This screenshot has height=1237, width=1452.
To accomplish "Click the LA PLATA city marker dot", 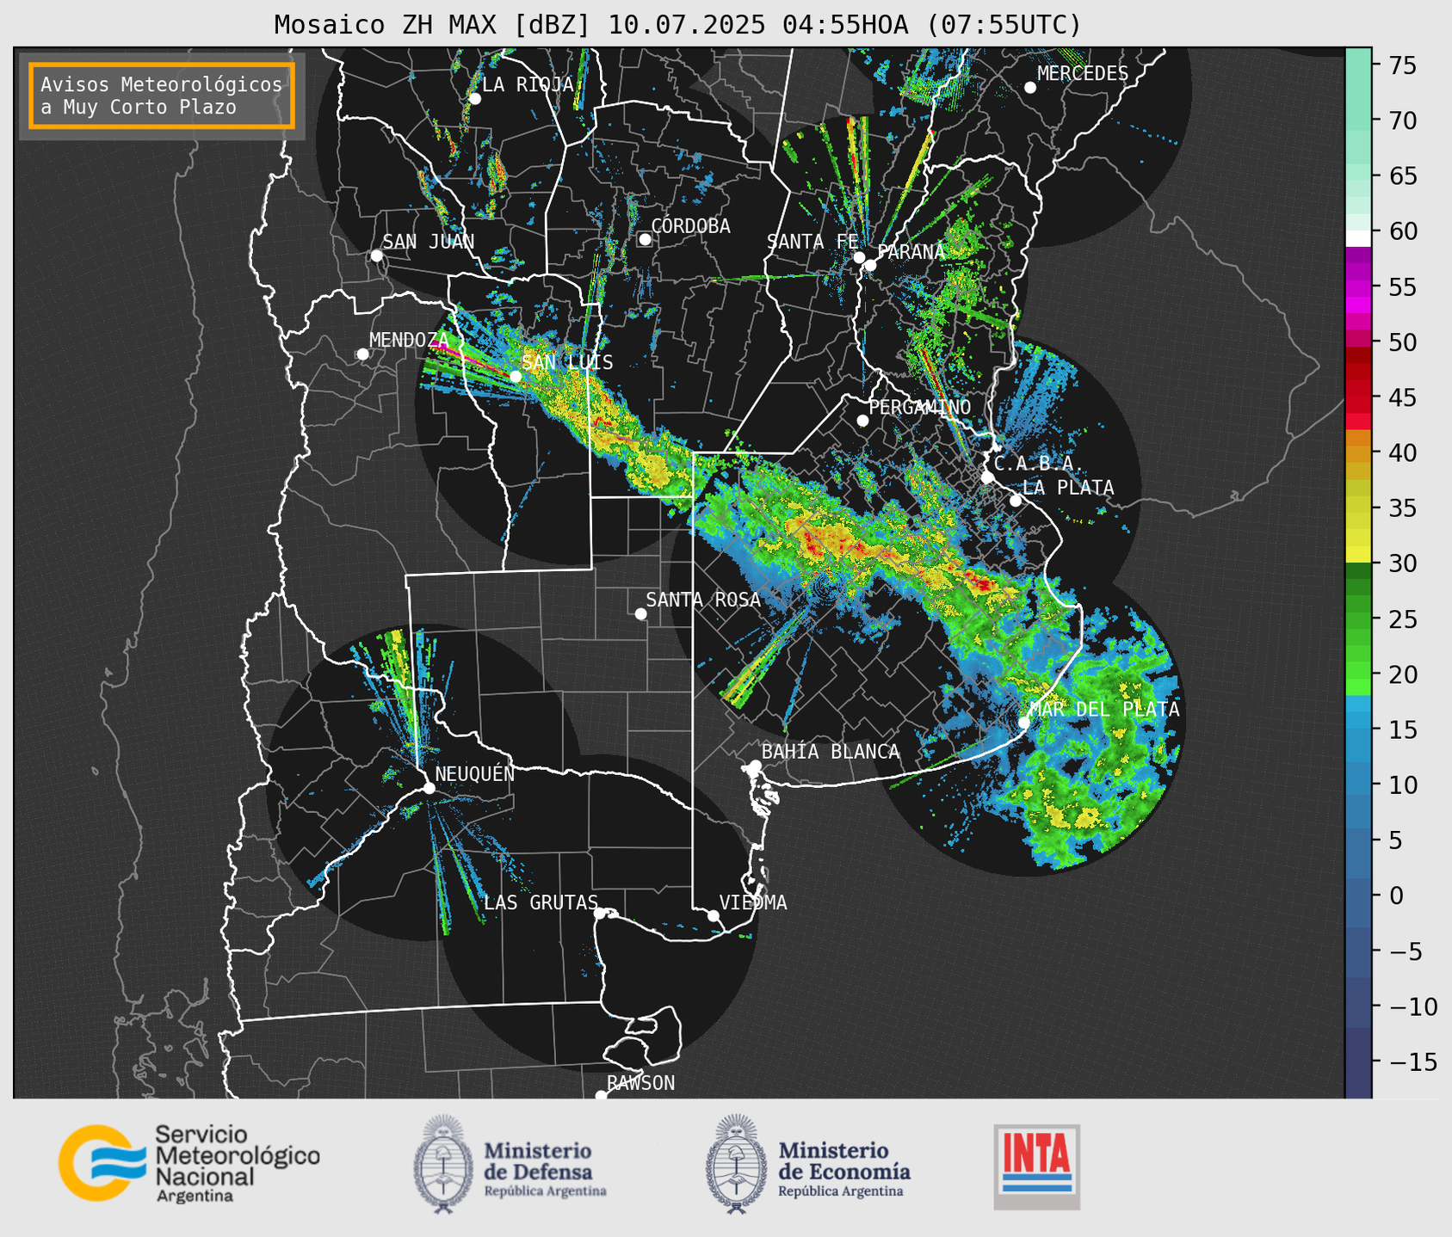I will click(1016, 501).
